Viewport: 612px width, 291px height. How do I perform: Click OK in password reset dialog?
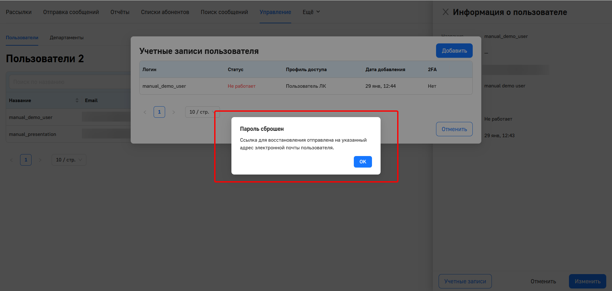362,162
